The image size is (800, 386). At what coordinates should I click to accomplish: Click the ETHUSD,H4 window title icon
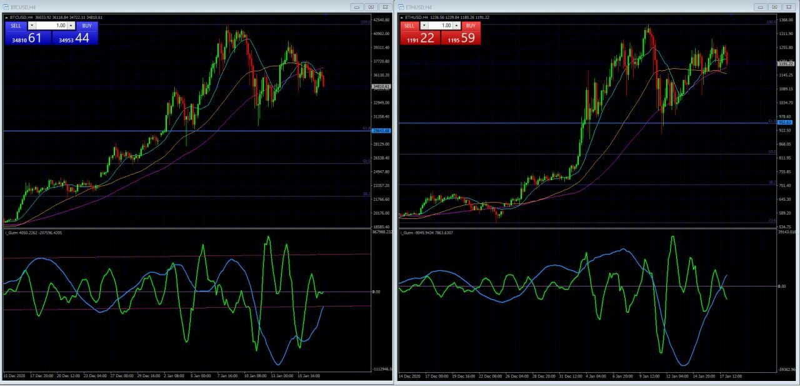(x=401, y=6)
